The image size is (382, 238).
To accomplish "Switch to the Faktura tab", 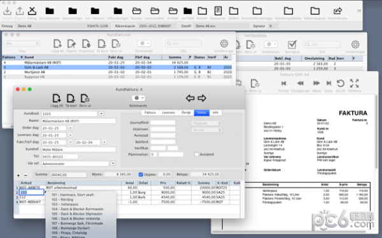I will pos(150,113).
